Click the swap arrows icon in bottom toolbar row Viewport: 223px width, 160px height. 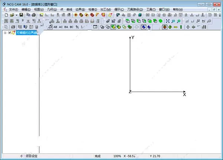pyautogui.click(x=6, y=27)
